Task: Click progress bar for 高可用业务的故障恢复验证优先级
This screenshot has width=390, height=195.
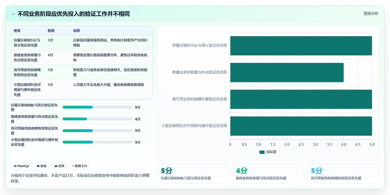Action: (x=97, y=131)
